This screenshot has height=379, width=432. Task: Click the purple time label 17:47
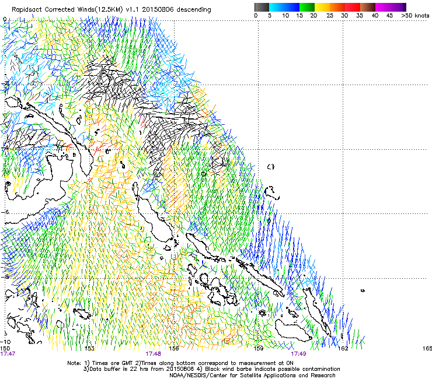(8, 354)
